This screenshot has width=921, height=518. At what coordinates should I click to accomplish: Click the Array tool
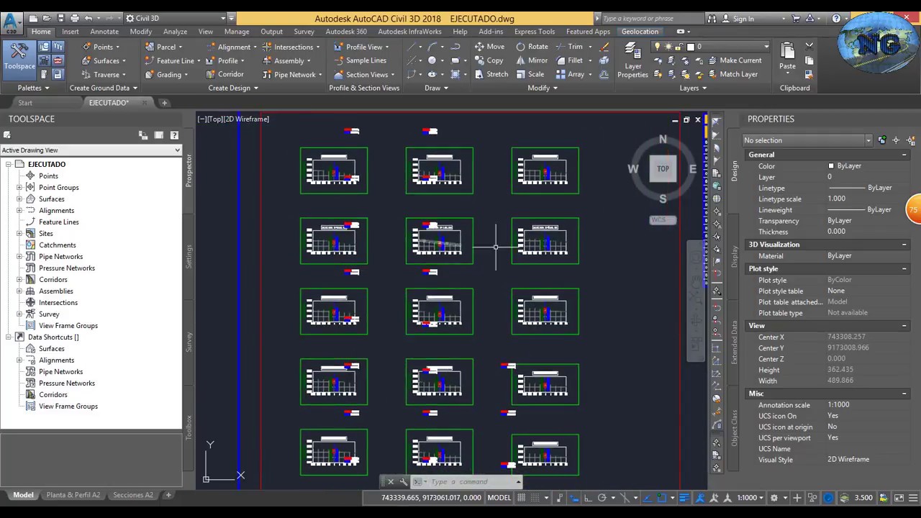click(569, 74)
